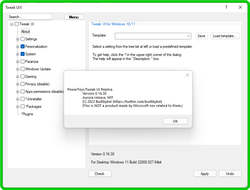Select the About tree item

coord(25,32)
